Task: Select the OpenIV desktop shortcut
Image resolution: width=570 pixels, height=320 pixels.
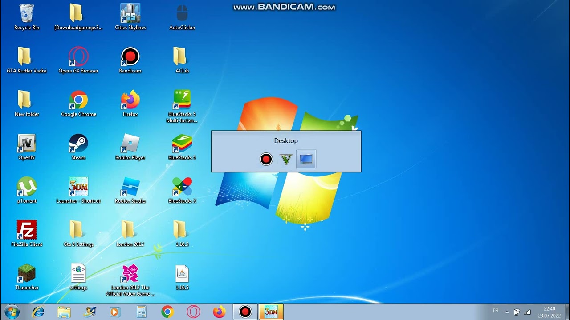Action: (x=27, y=147)
